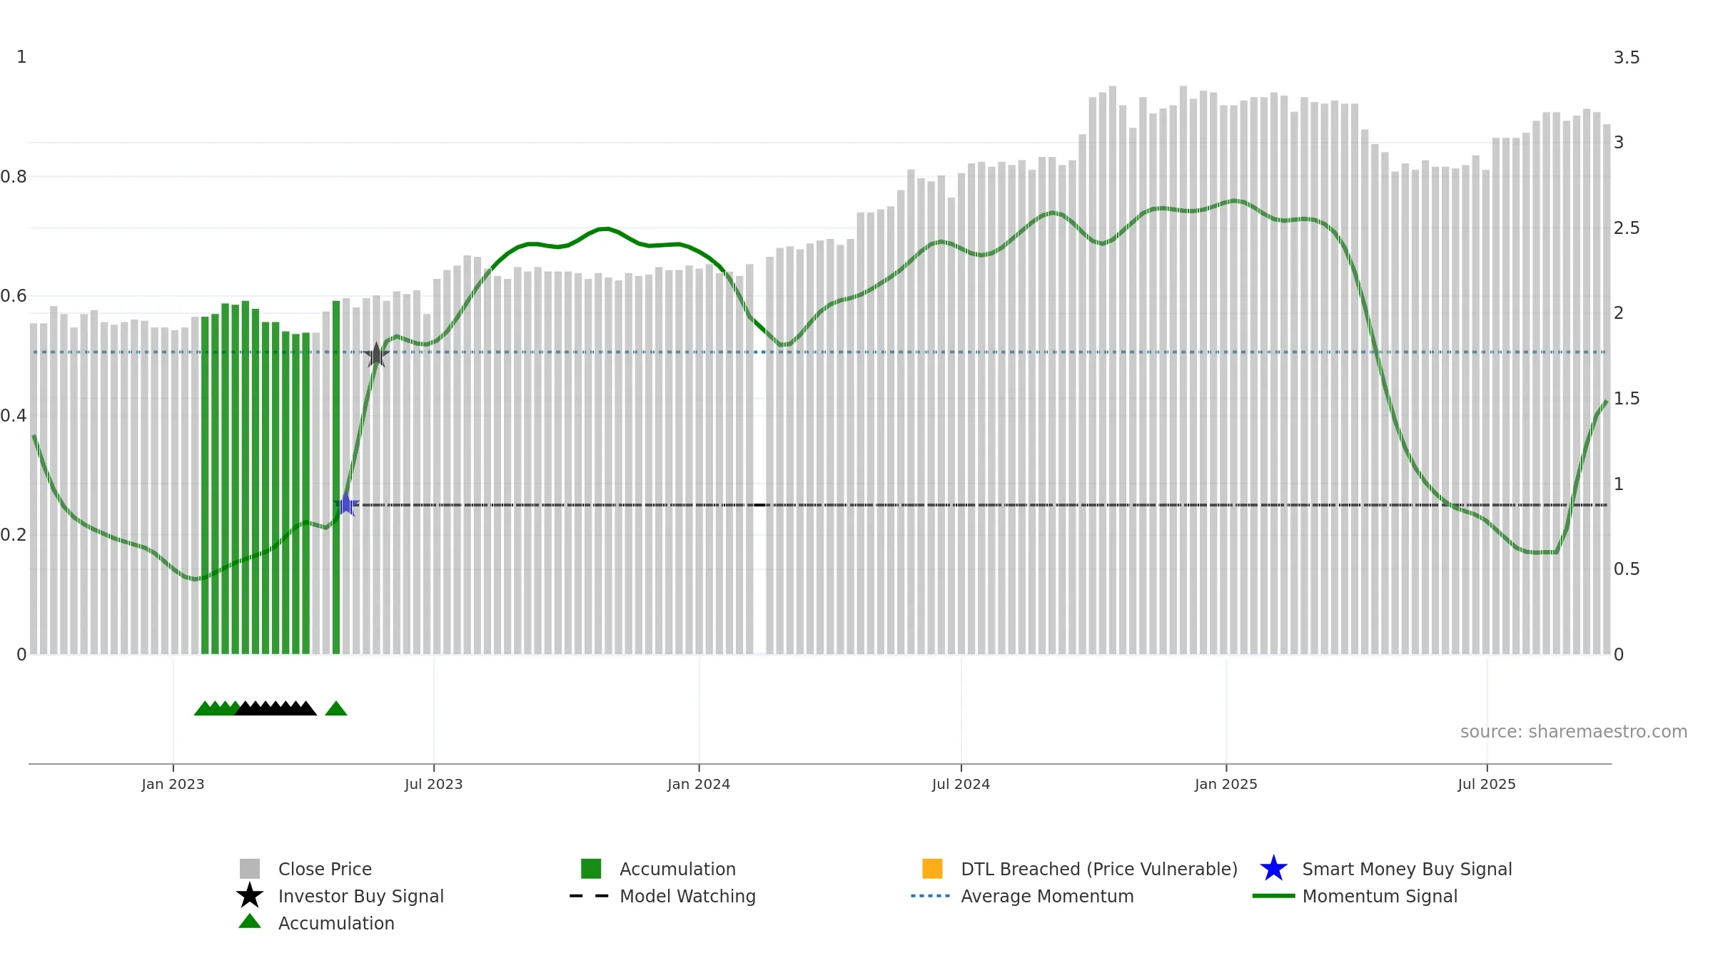This screenshot has height=963, width=1713.
Task: Click the black star marker on the momentum line
Action: (x=376, y=355)
